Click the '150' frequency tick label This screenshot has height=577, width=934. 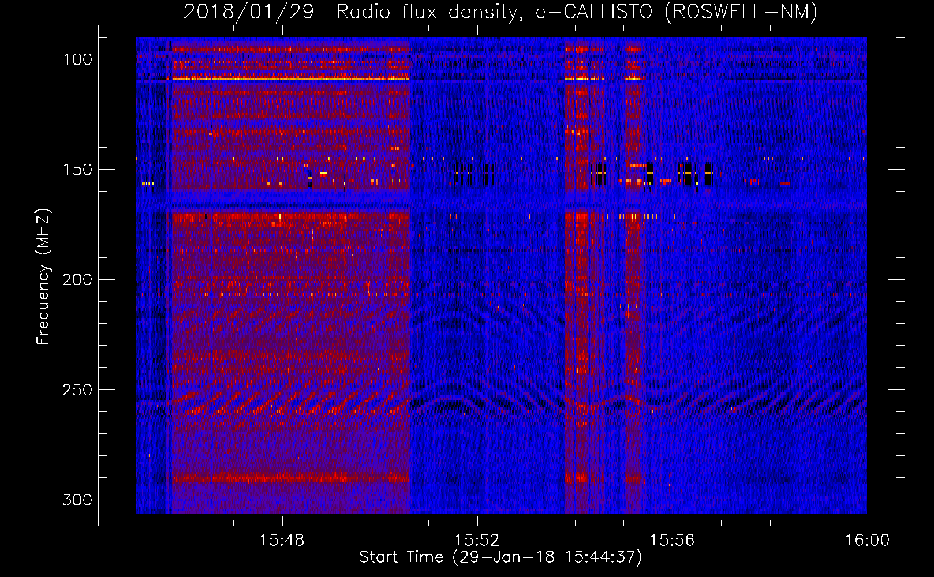[x=77, y=170]
